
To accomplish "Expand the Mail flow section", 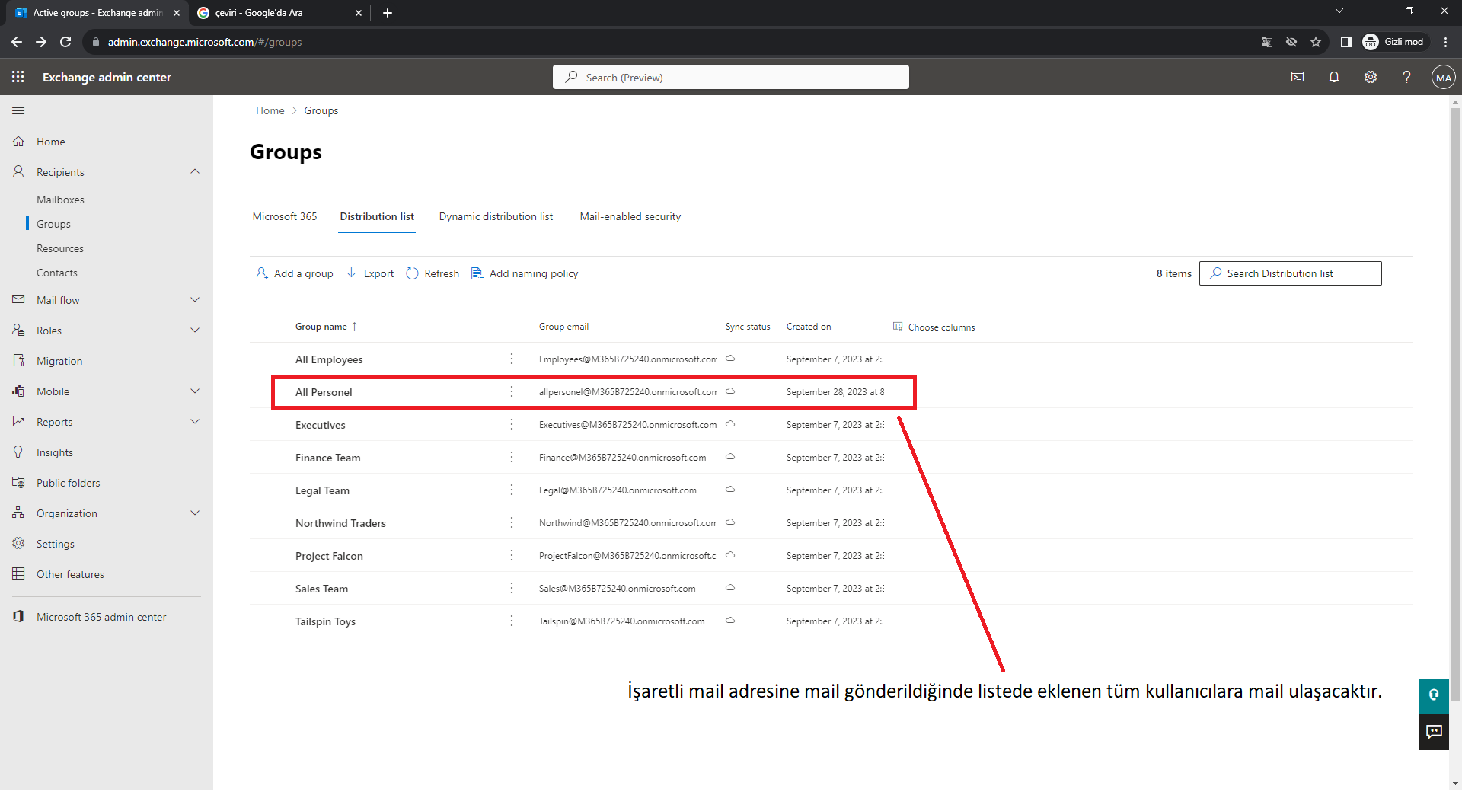I will [195, 300].
